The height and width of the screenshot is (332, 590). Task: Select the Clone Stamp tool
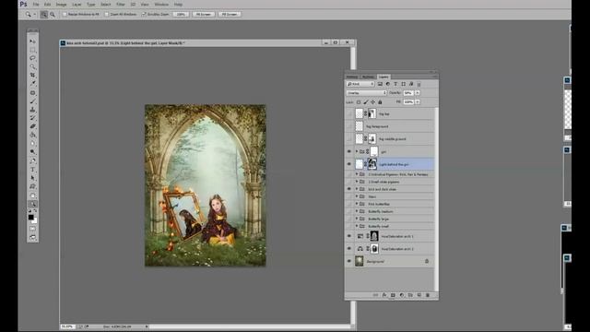tap(33, 110)
